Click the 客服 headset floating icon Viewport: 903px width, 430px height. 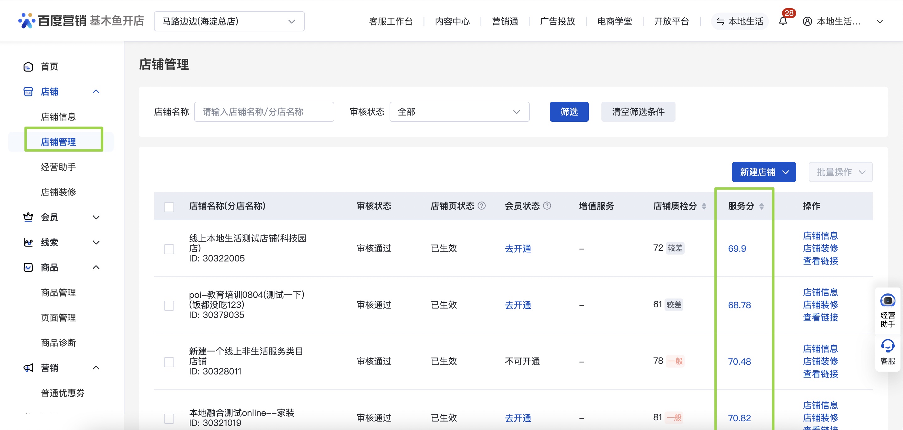tap(887, 346)
